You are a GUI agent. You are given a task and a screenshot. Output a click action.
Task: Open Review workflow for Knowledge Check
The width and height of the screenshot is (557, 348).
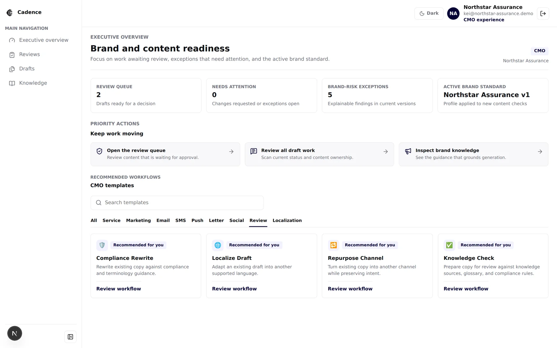[466, 289]
